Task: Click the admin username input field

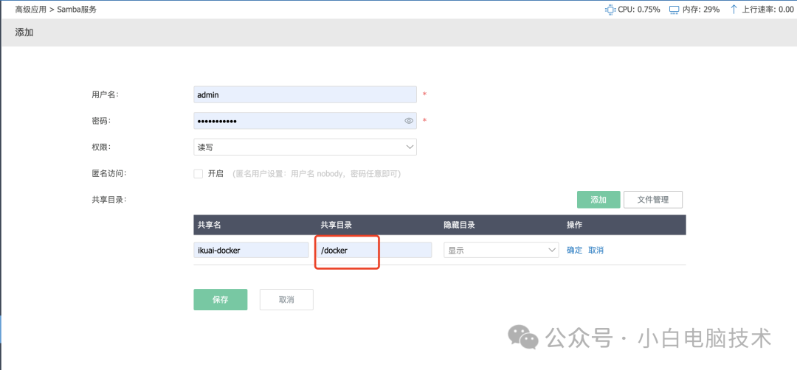Action: (x=305, y=94)
